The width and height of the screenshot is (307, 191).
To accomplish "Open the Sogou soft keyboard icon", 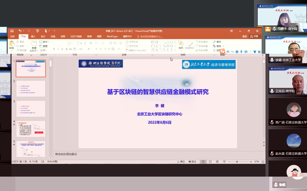I will tap(246, 52).
